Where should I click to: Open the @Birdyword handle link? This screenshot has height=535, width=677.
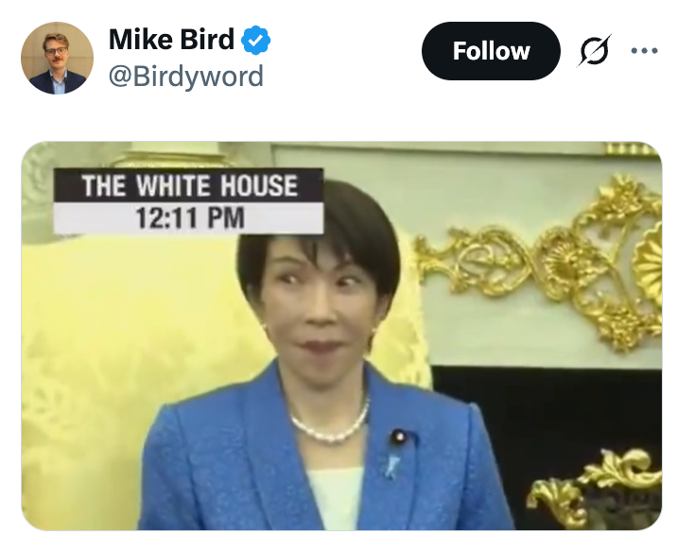coord(185,77)
